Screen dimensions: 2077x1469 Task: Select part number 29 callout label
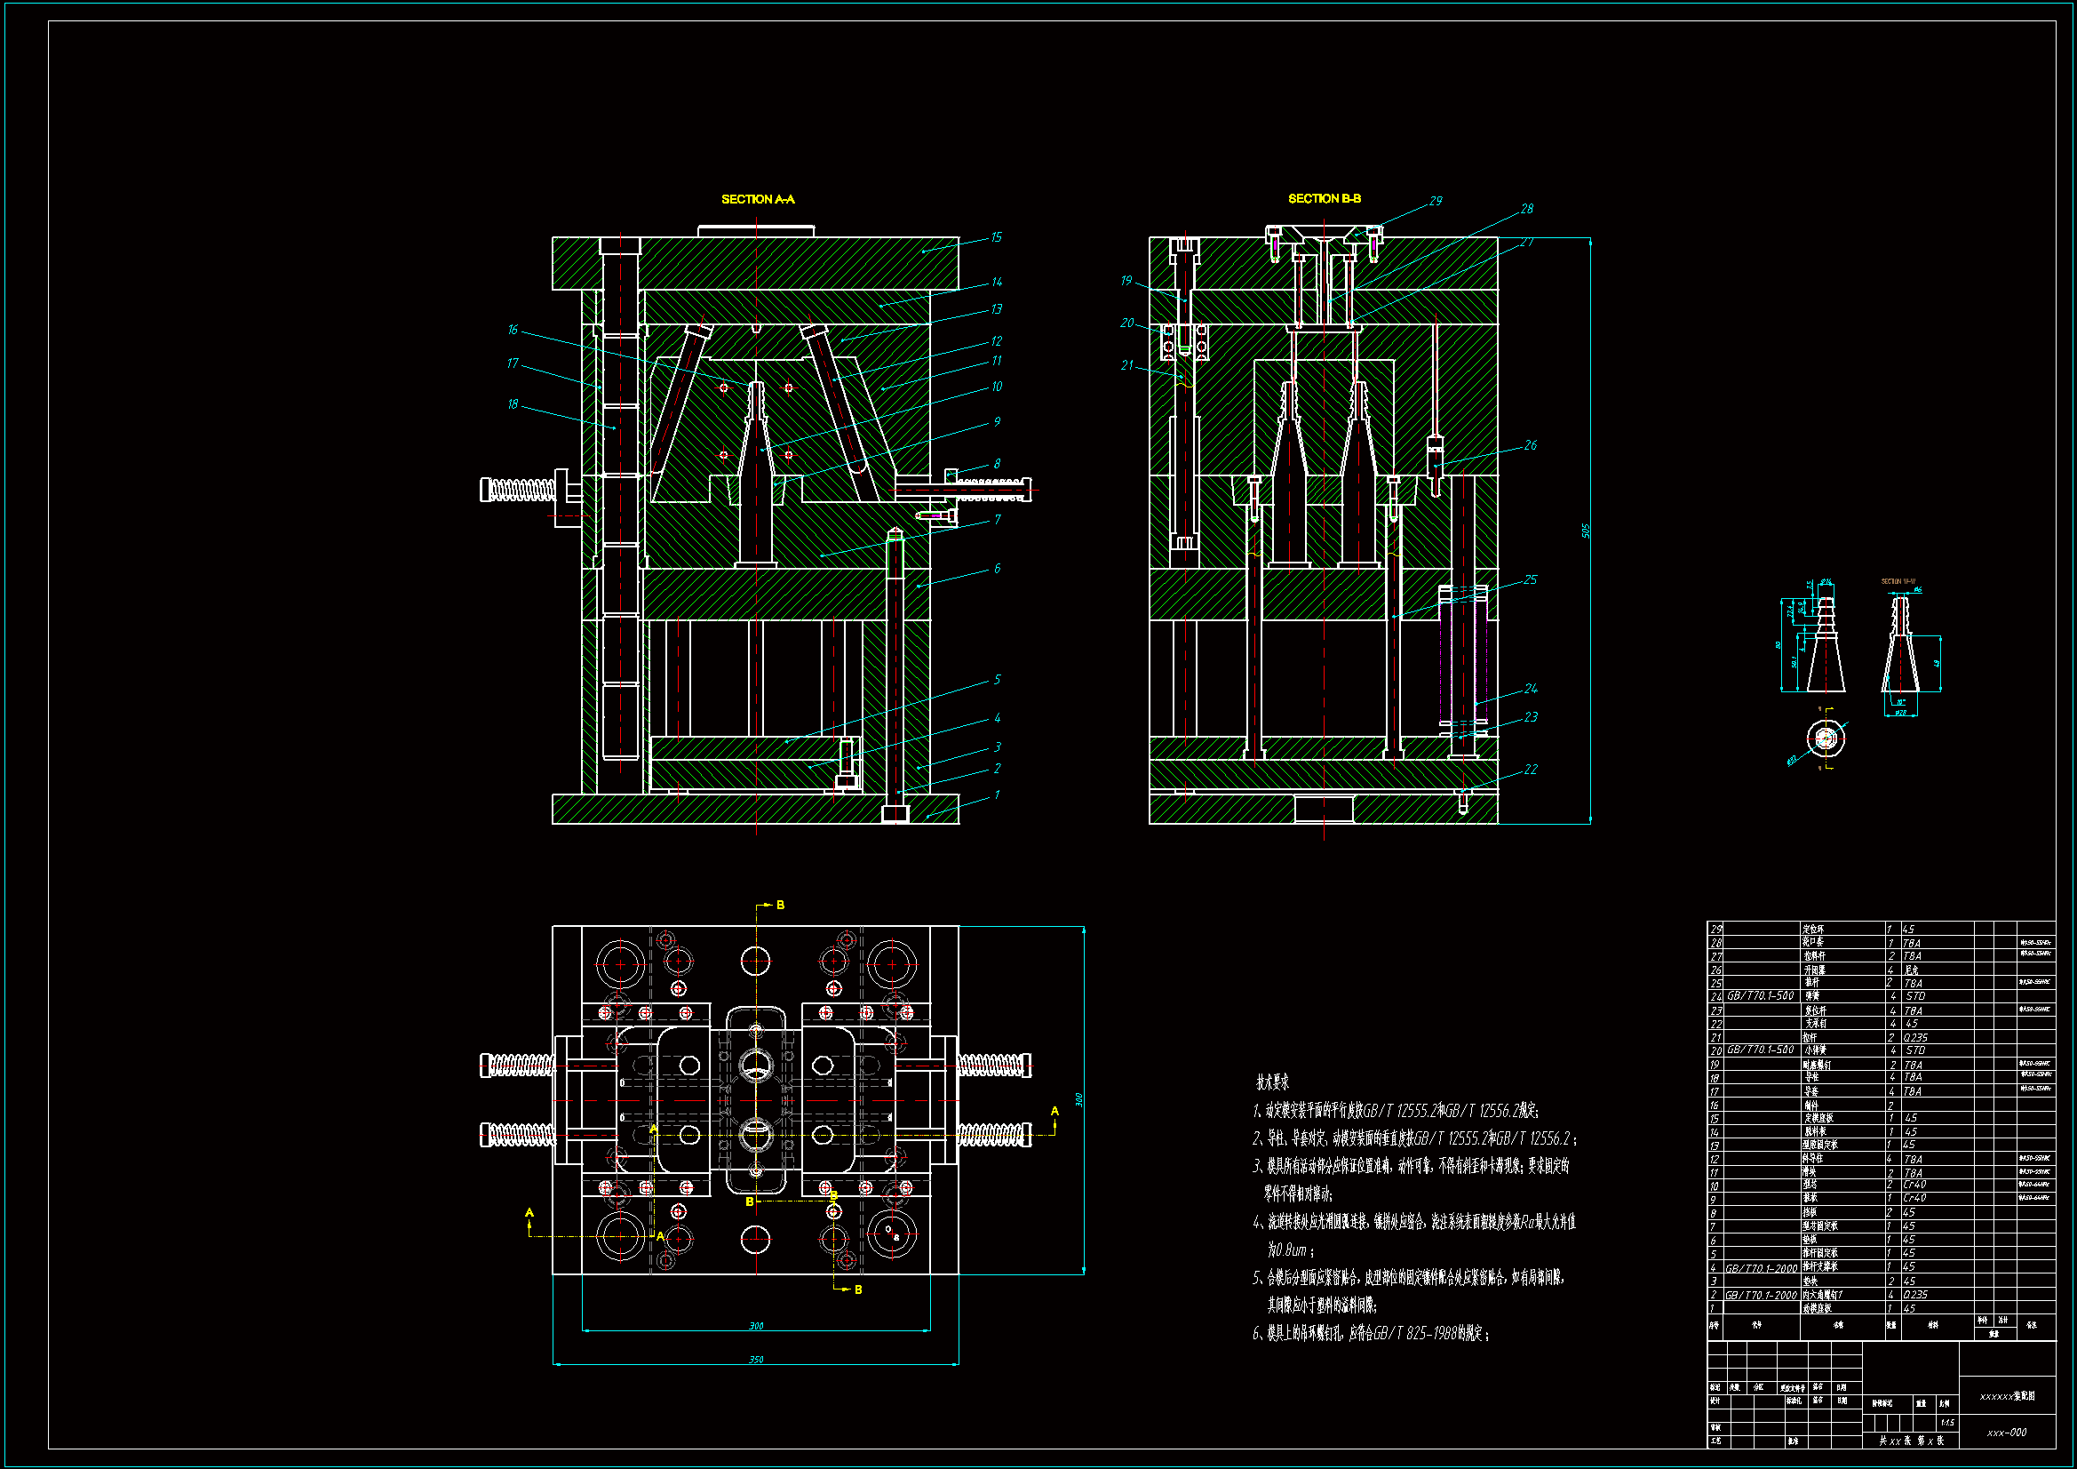(1436, 201)
